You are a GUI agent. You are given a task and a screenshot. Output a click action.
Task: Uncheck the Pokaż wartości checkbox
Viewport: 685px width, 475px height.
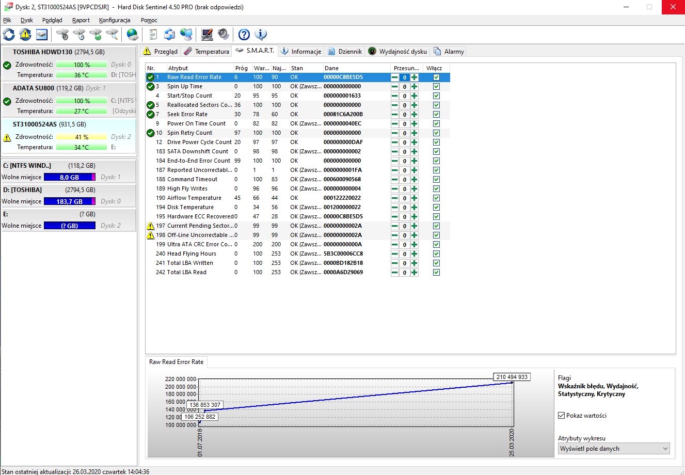[562, 416]
